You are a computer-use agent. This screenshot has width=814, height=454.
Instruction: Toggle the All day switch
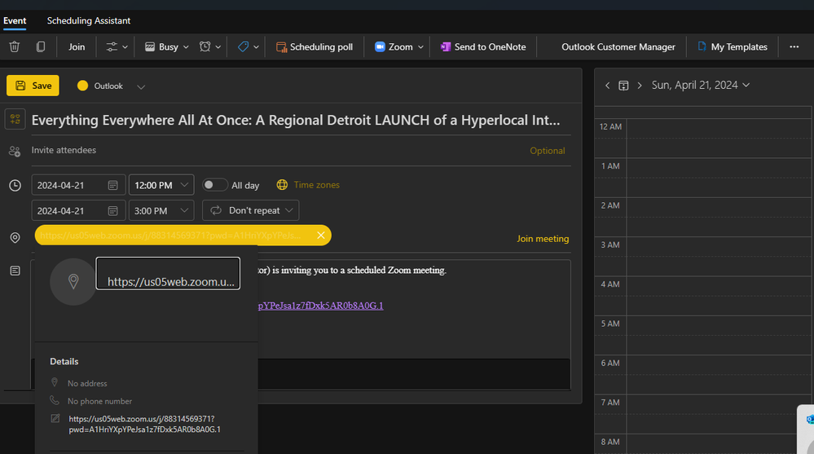(215, 185)
